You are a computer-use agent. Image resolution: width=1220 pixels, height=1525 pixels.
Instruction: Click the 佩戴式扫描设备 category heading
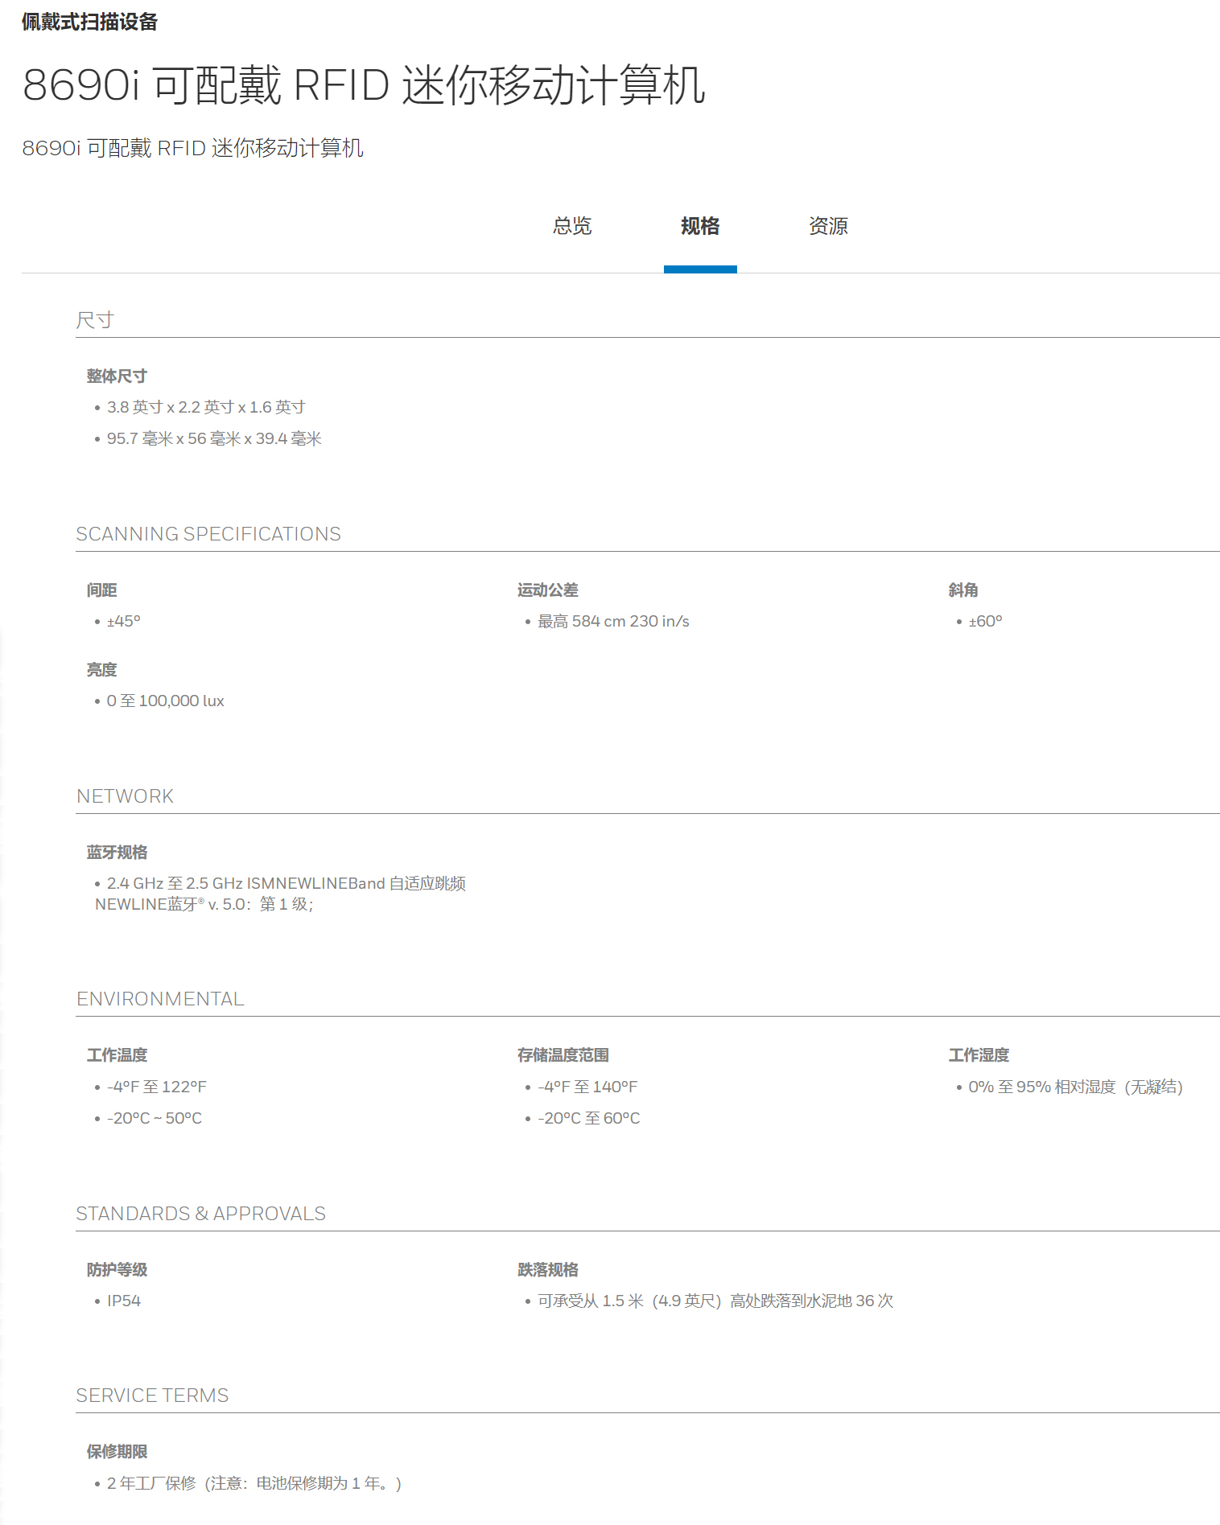[89, 22]
